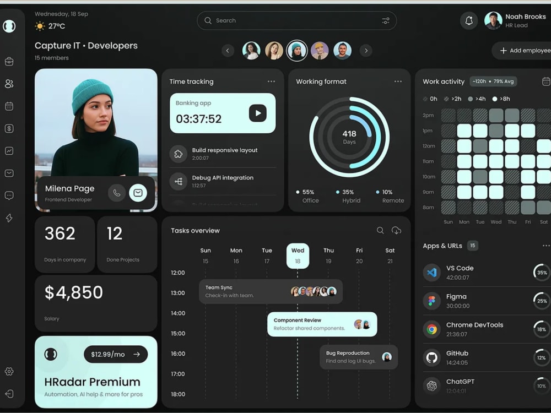Click the lightning bolt icon in sidebar

9,218
